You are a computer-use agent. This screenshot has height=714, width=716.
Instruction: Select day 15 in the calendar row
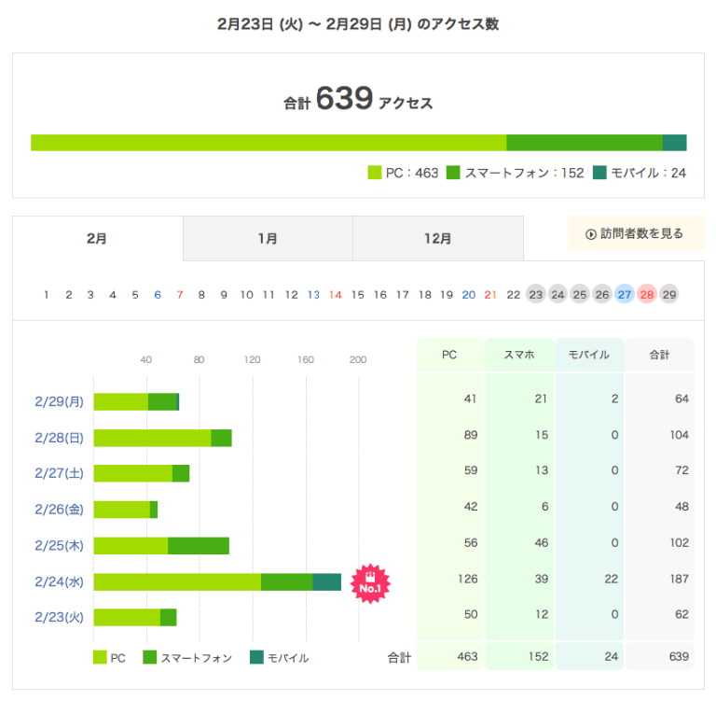click(x=358, y=295)
